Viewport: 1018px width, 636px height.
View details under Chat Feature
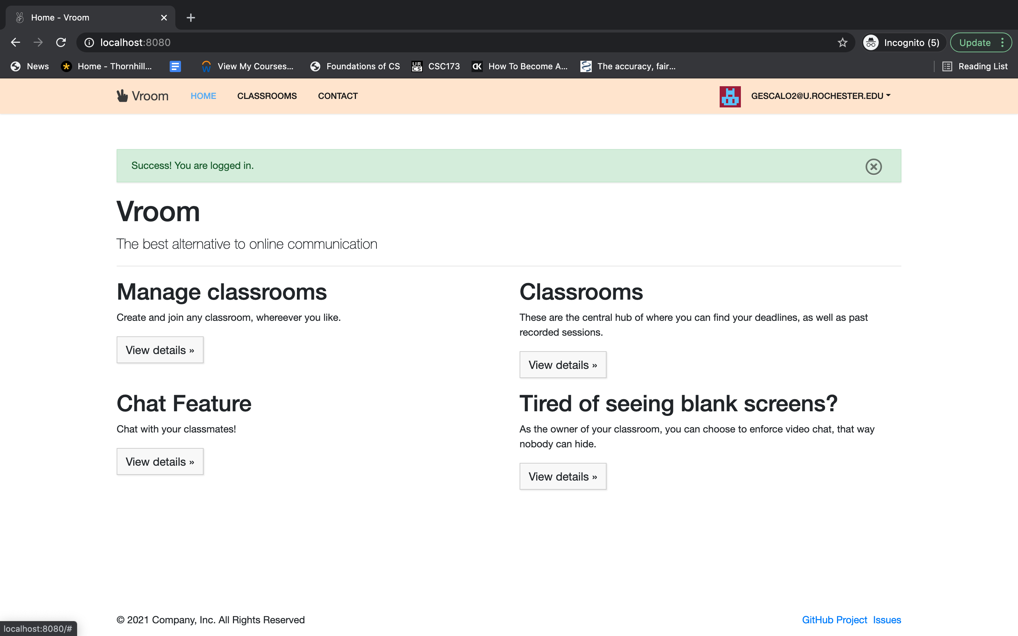pyautogui.click(x=160, y=461)
